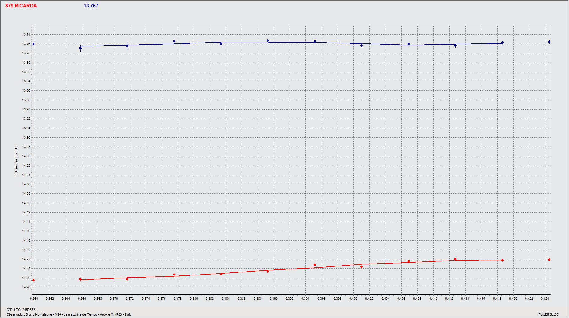This screenshot has width=569, height=318.
Task: Click the rightmost red data point
Action: tap(549, 260)
